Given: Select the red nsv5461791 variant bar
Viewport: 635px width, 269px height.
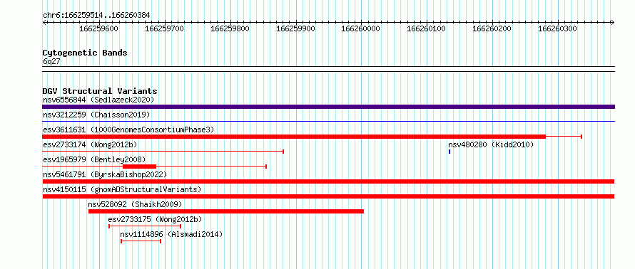Looking at the screenshot, I should (x=328, y=181).
